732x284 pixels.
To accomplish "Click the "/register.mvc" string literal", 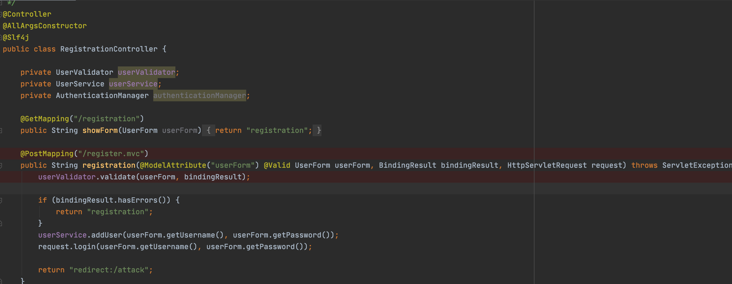I will coord(111,154).
